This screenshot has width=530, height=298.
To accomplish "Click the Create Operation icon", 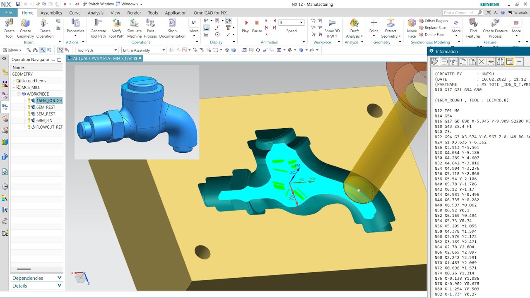I will coord(45,28).
